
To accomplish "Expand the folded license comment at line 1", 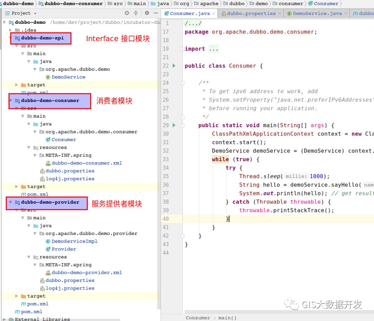I will 182,24.
